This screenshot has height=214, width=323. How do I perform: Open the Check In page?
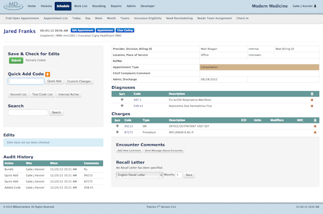pyautogui.click(x=242, y=18)
